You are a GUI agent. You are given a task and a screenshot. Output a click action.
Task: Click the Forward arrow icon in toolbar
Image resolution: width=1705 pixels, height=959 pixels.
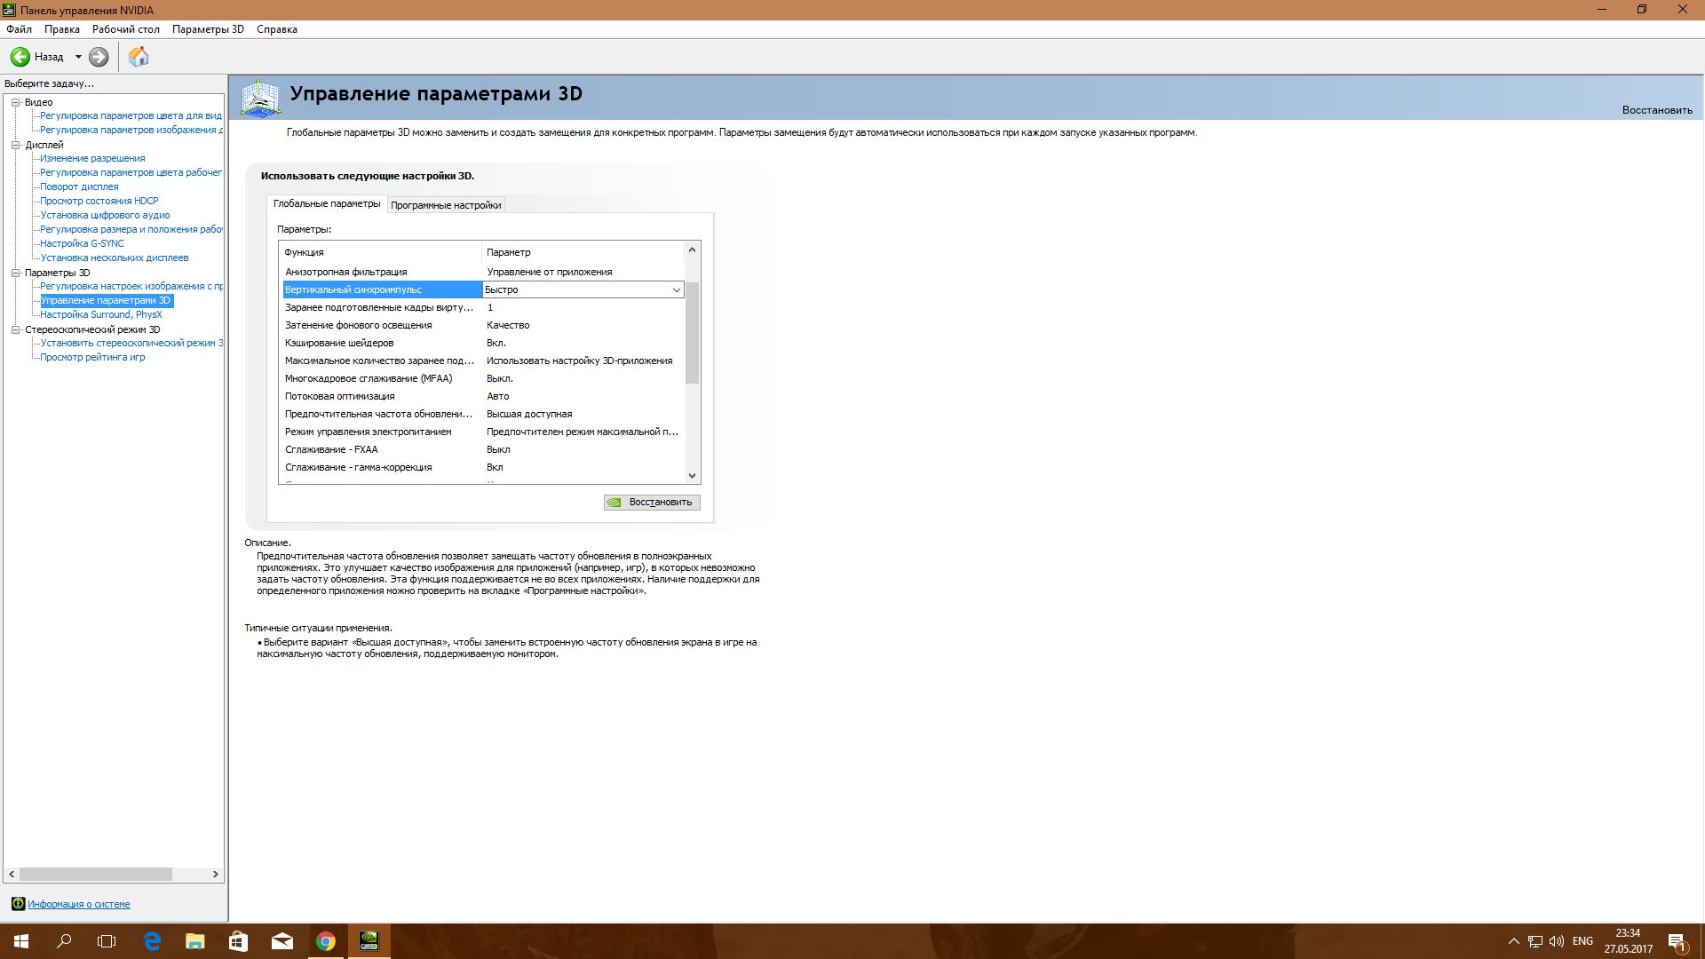coord(99,57)
